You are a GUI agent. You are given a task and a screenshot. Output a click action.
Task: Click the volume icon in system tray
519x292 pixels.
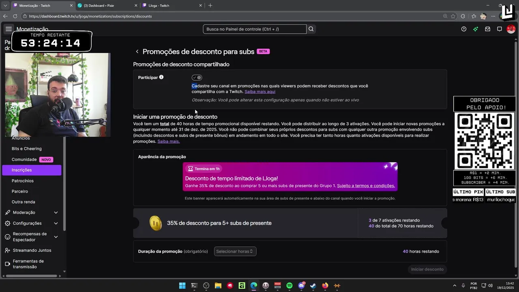coord(490,286)
